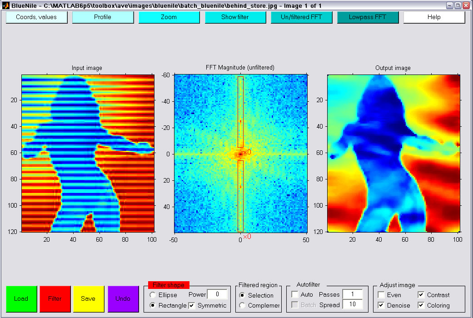This screenshot has height=318, width=473.
Task: Click the purple Undo button
Action: tap(123, 298)
